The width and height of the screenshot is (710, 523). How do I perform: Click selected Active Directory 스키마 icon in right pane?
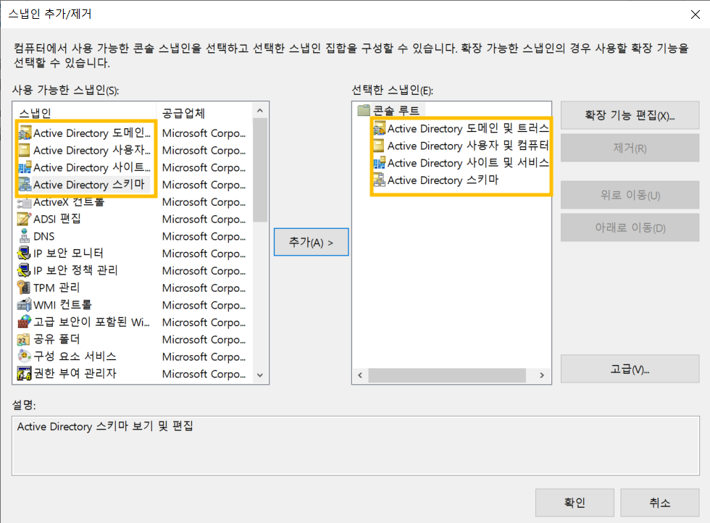379,180
